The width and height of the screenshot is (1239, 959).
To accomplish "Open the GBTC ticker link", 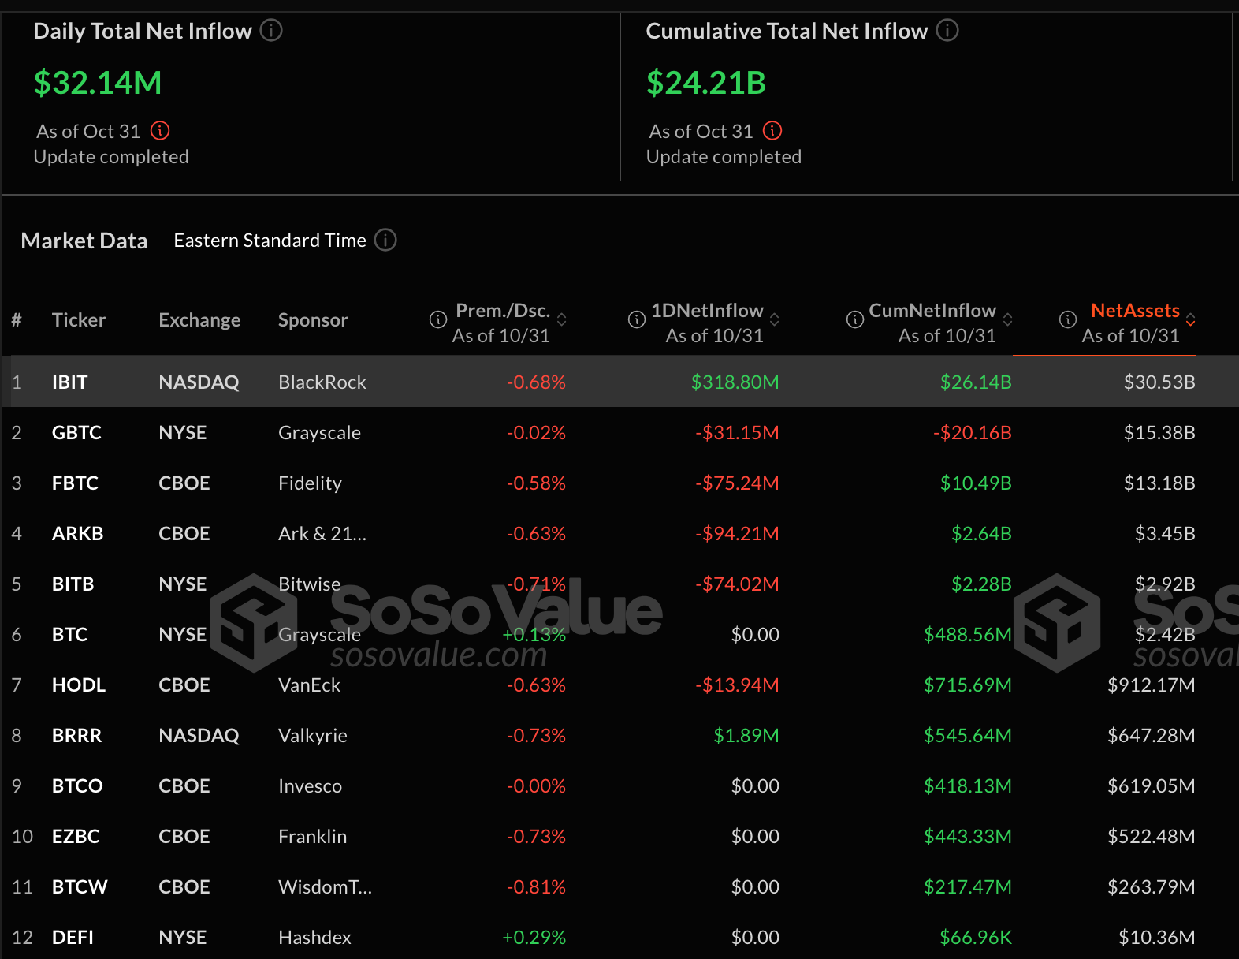I will click(76, 432).
